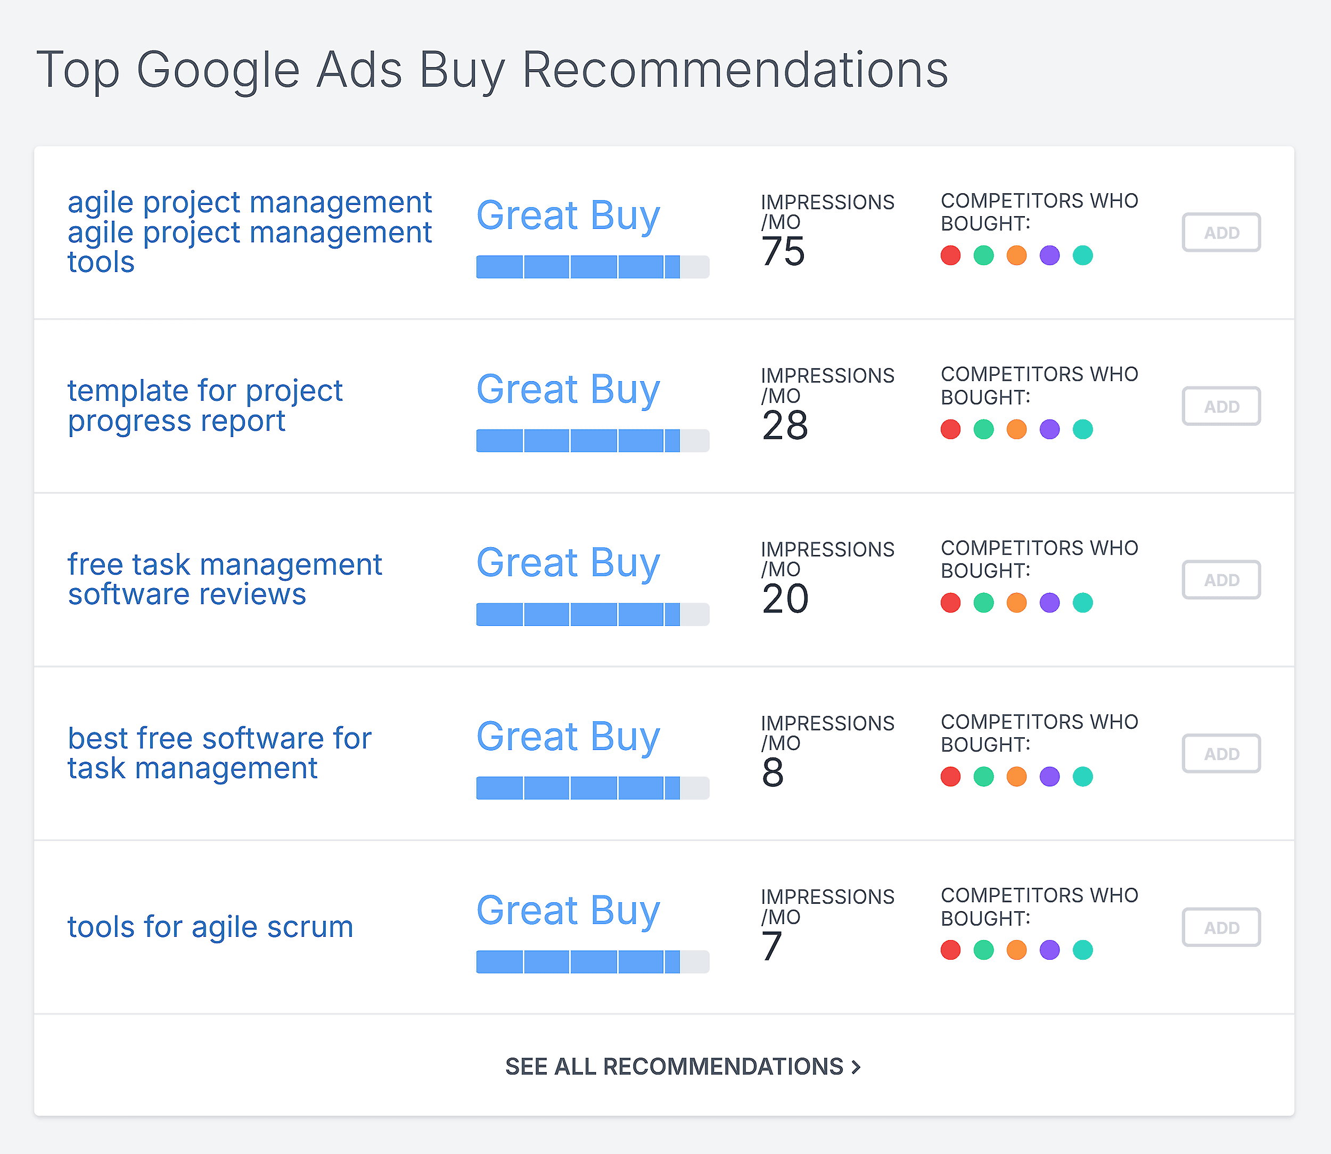Click the buy rating bar for free task management keyword
Viewport: 1331px width, 1154px height.
(578, 614)
